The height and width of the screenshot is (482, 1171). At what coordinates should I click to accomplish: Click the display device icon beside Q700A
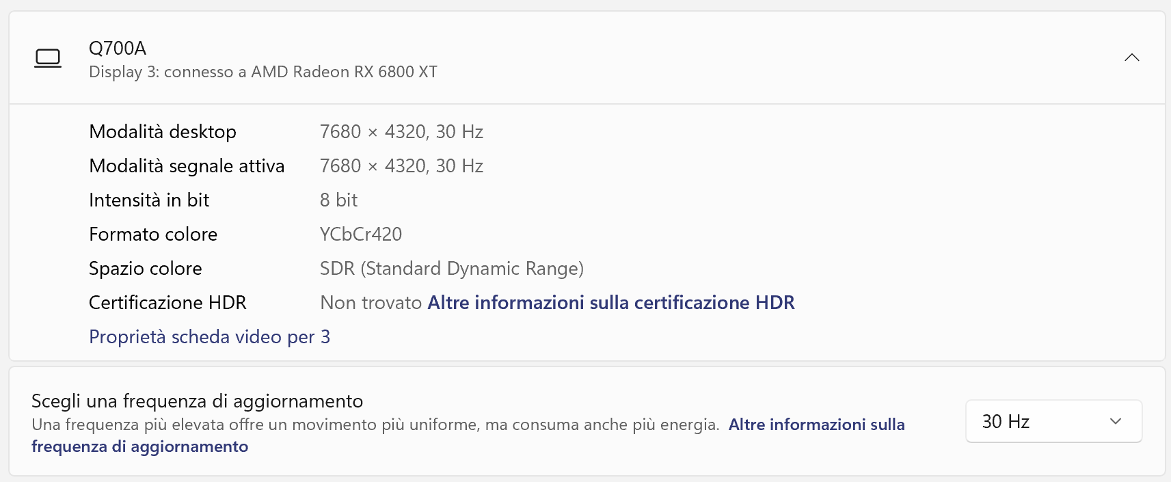[x=48, y=58]
